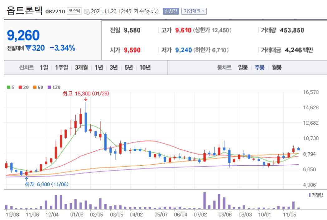The height and width of the screenshot is (220, 327).
Task: Select the 1주일 line chart tab
Action: (61, 67)
